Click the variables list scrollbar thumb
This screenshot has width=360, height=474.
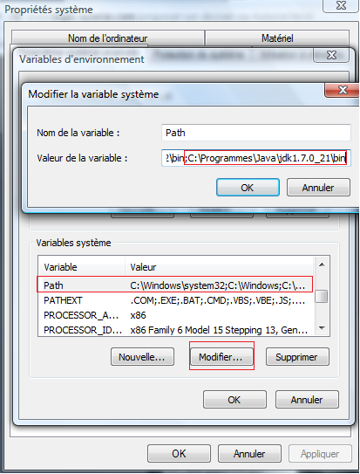coord(322,296)
